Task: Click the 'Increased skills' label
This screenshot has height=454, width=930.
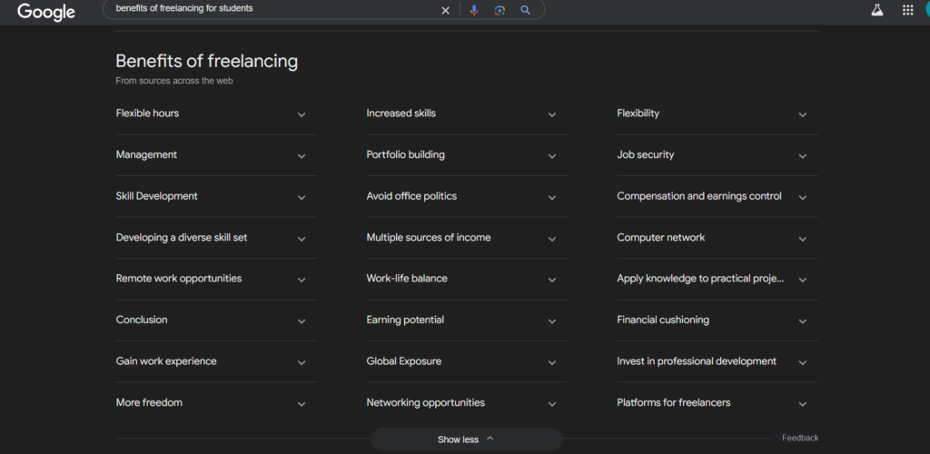Action: [401, 113]
